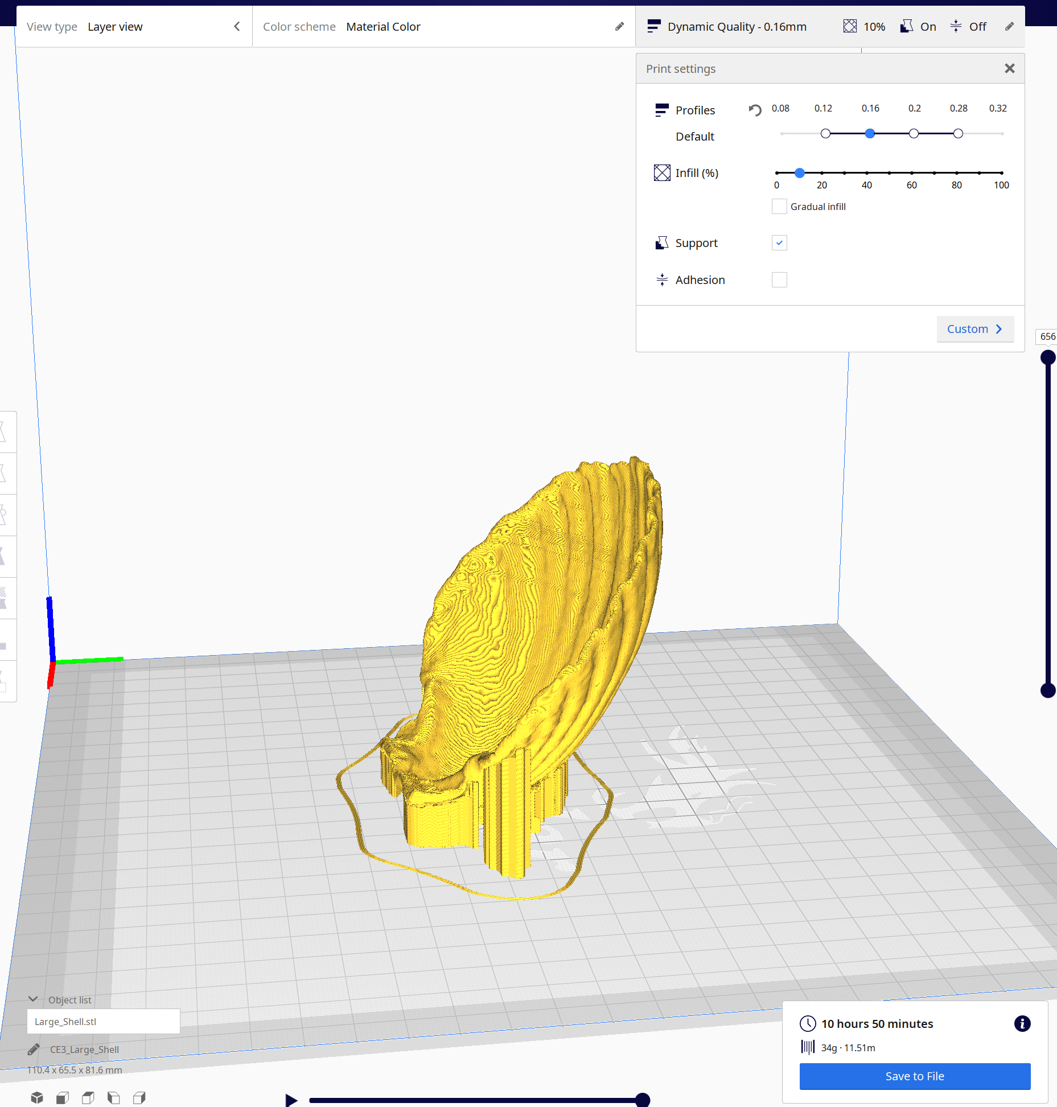
Task: Click the pencil beside CE3_Large_Shell job name
Action: coord(34,1049)
